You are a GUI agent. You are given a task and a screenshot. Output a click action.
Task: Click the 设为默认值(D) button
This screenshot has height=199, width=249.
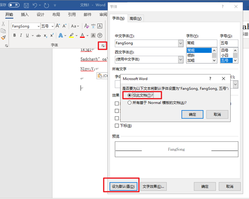(x=123, y=187)
